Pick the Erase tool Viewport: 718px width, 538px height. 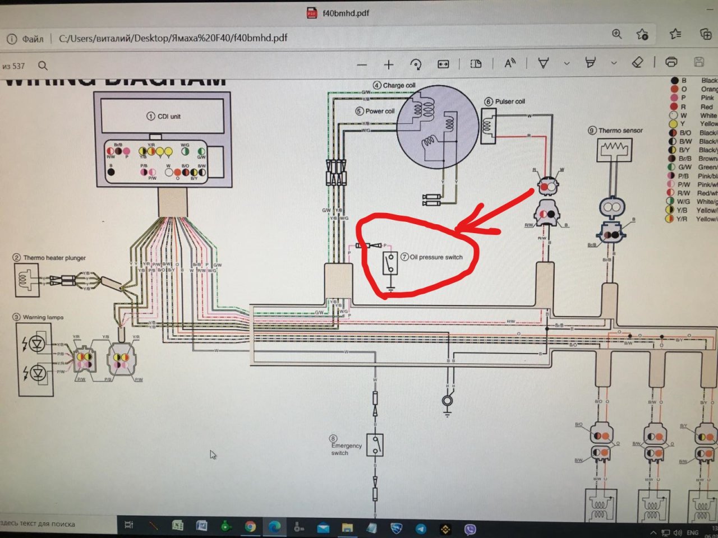[637, 62]
